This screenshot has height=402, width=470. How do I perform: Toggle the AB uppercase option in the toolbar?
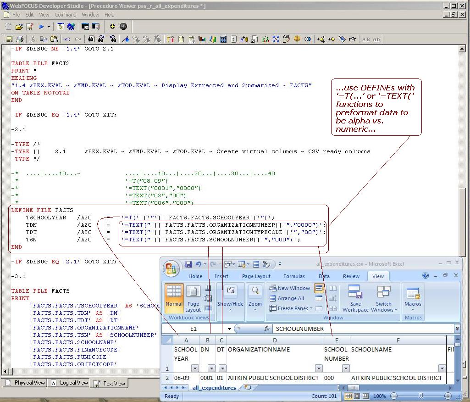(x=367, y=39)
